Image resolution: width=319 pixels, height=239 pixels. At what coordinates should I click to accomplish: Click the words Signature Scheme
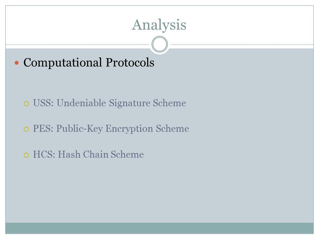148,103
